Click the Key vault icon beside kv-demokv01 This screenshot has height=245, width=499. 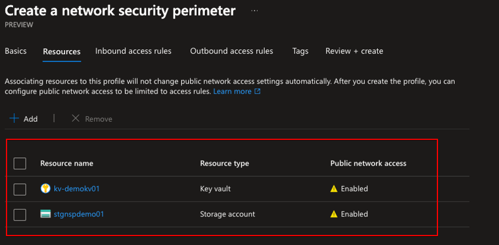tap(45, 189)
